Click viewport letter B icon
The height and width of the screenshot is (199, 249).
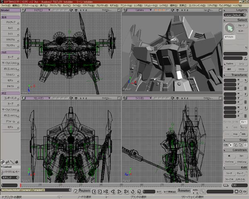(x=124, y=10)
